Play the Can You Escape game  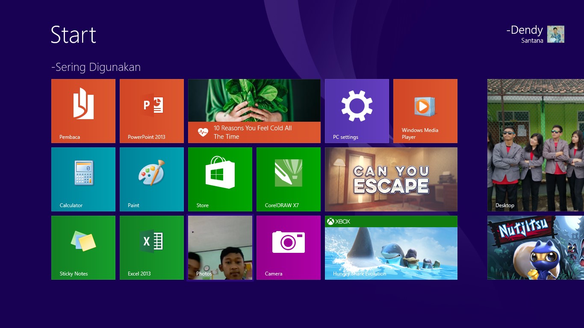[x=391, y=179]
